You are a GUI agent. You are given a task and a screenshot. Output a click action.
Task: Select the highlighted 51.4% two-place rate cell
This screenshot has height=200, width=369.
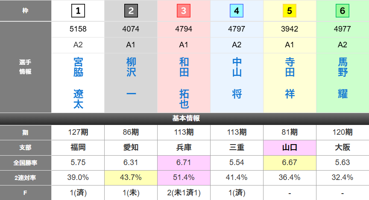pos(184,177)
